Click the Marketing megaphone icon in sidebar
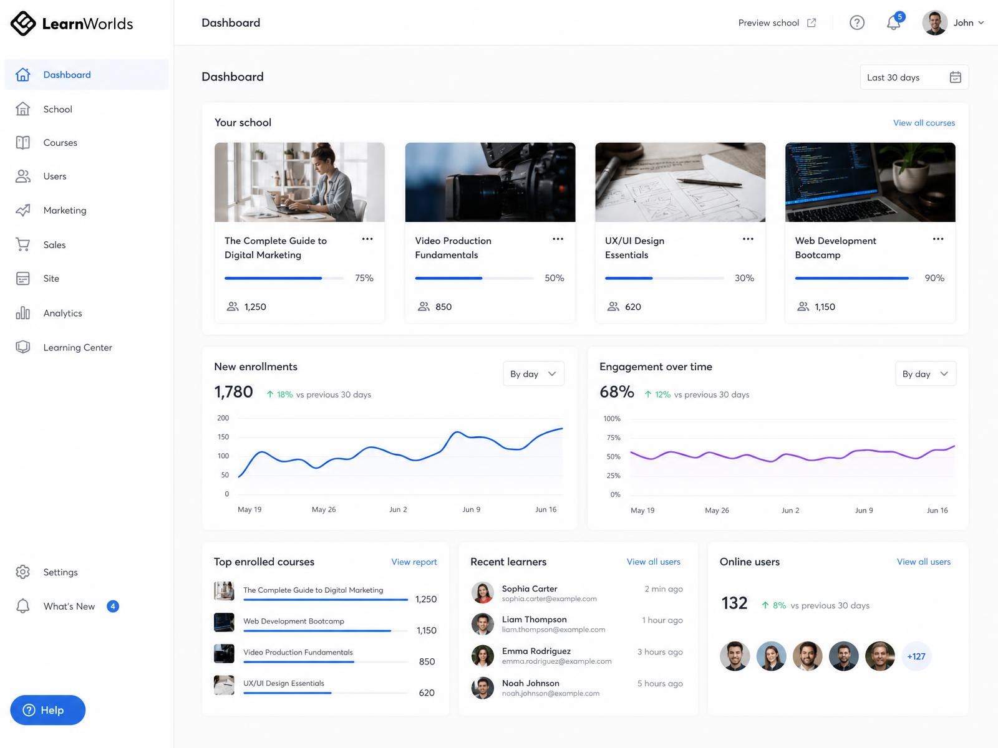The width and height of the screenshot is (998, 748). point(23,210)
